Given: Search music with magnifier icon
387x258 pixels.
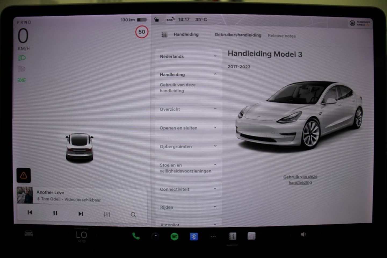Looking at the screenshot, I should [133, 215].
